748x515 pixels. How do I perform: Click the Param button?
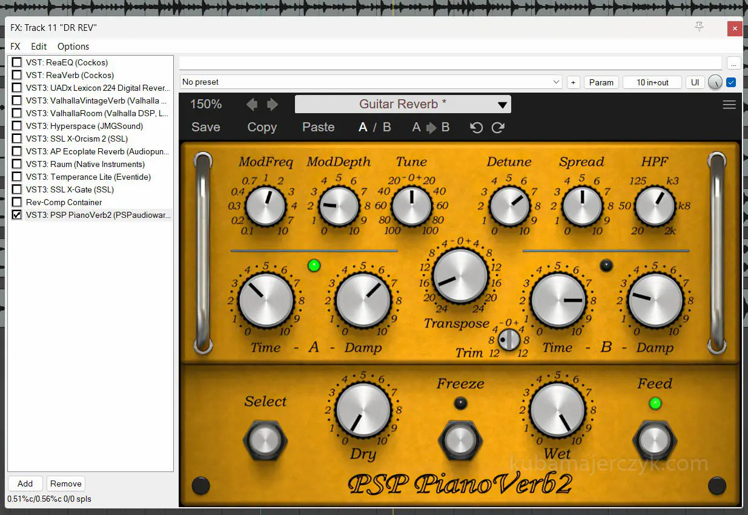(601, 82)
